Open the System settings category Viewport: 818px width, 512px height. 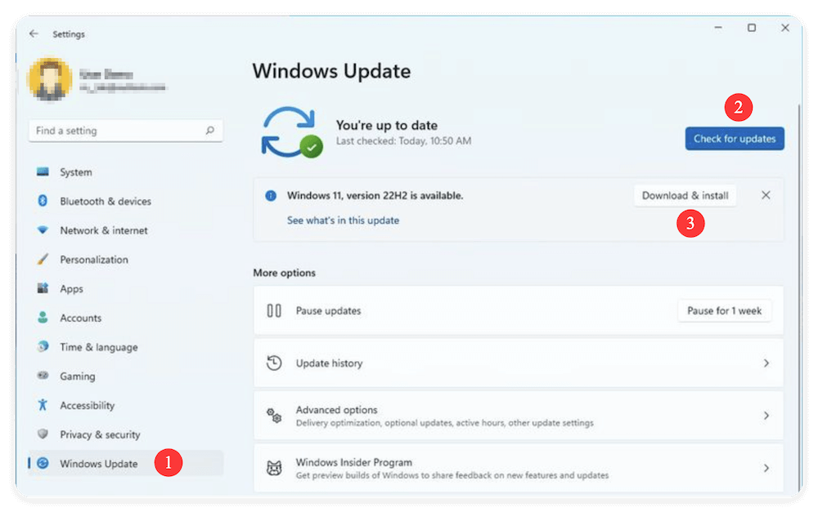[x=75, y=172]
